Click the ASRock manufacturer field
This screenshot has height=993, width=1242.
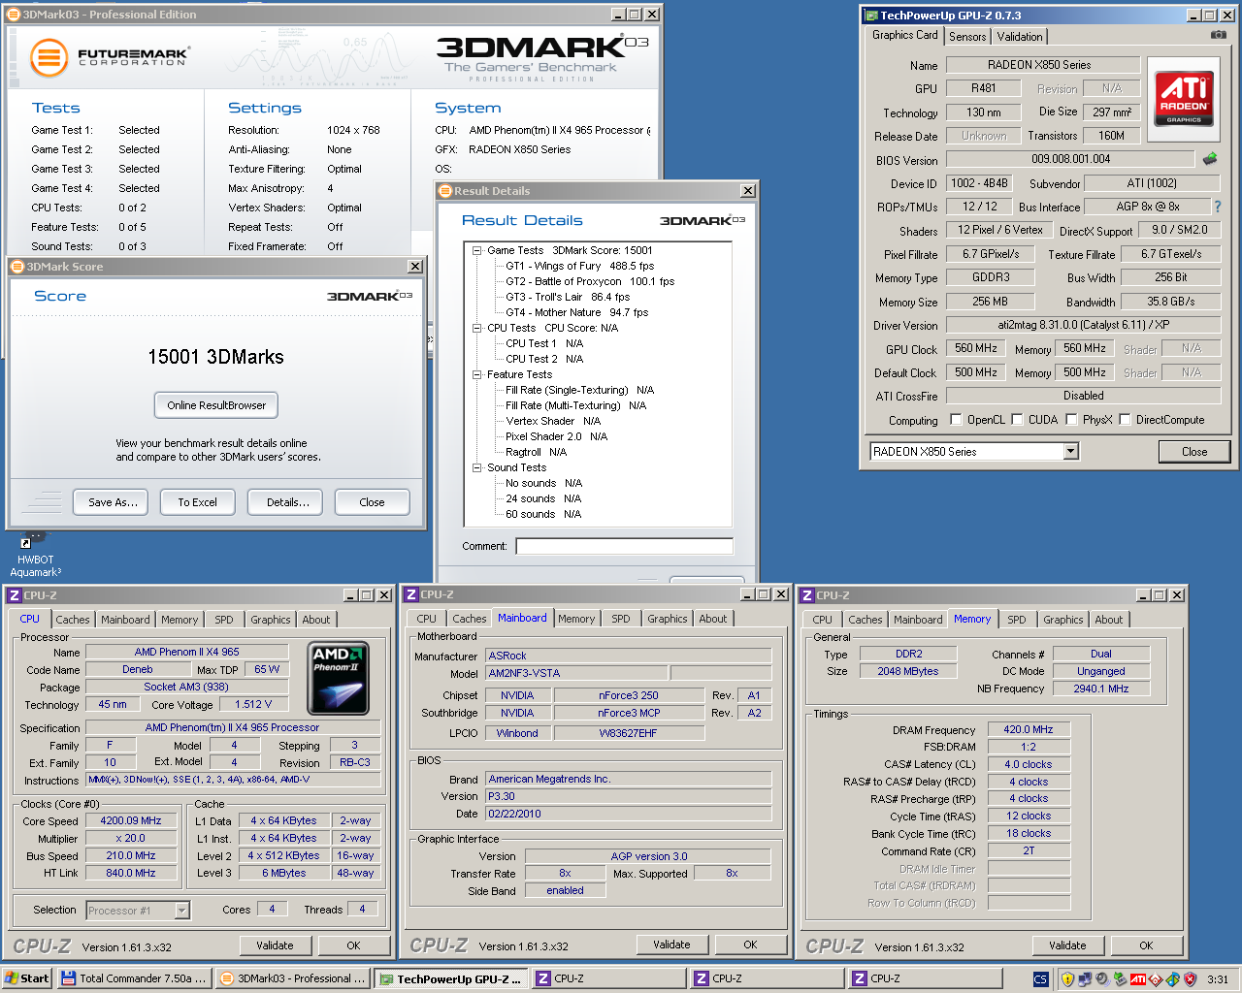(629, 656)
